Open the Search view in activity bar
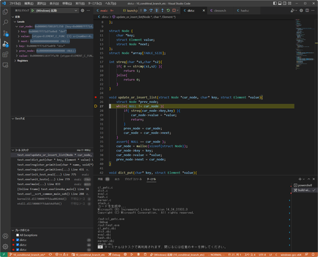Image resolution: width=318 pixels, height=257 pixels. click(x=5, y=22)
